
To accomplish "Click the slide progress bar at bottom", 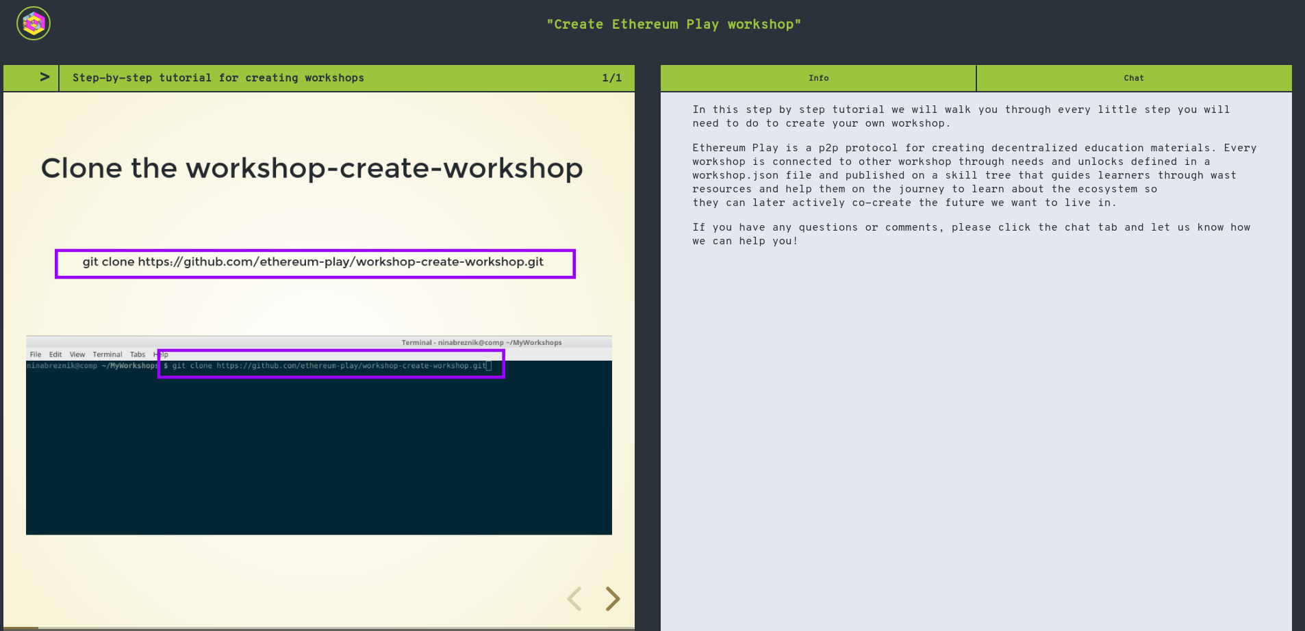I will pyautogui.click(x=319, y=628).
